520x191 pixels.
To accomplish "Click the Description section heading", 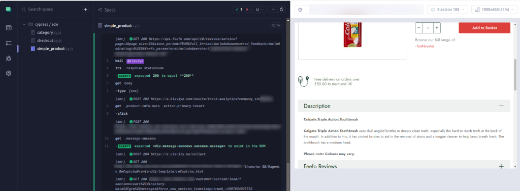I will click(317, 106).
